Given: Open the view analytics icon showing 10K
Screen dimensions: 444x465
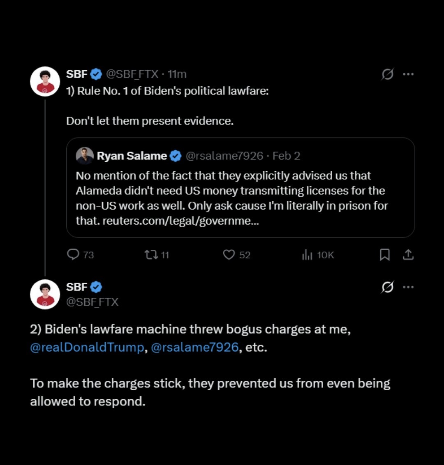Looking at the screenshot, I should click(x=308, y=255).
